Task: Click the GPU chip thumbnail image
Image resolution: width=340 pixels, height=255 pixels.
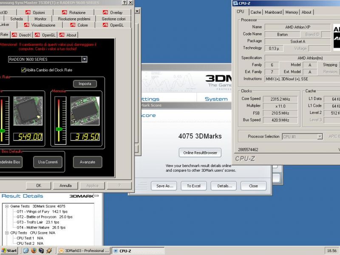Action: [28, 111]
